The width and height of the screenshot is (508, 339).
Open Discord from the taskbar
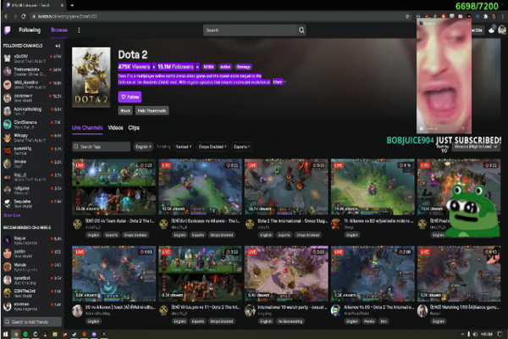pyautogui.click(x=94, y=334)
